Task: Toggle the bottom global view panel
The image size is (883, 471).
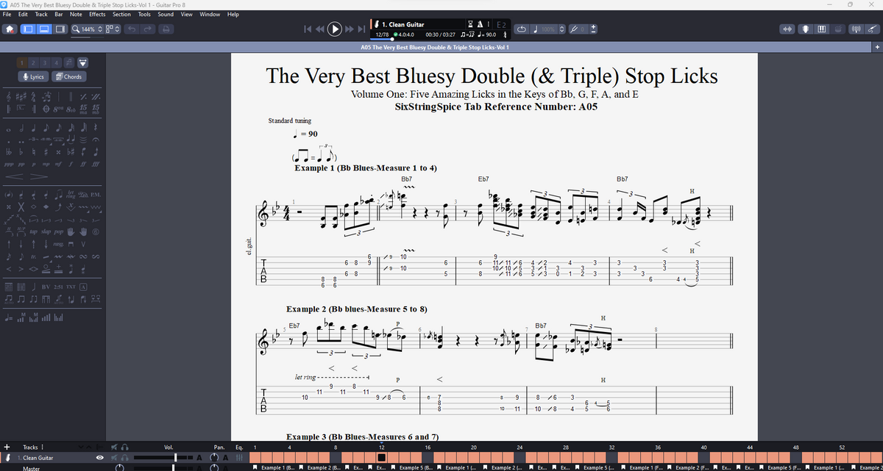Action: 46,29
